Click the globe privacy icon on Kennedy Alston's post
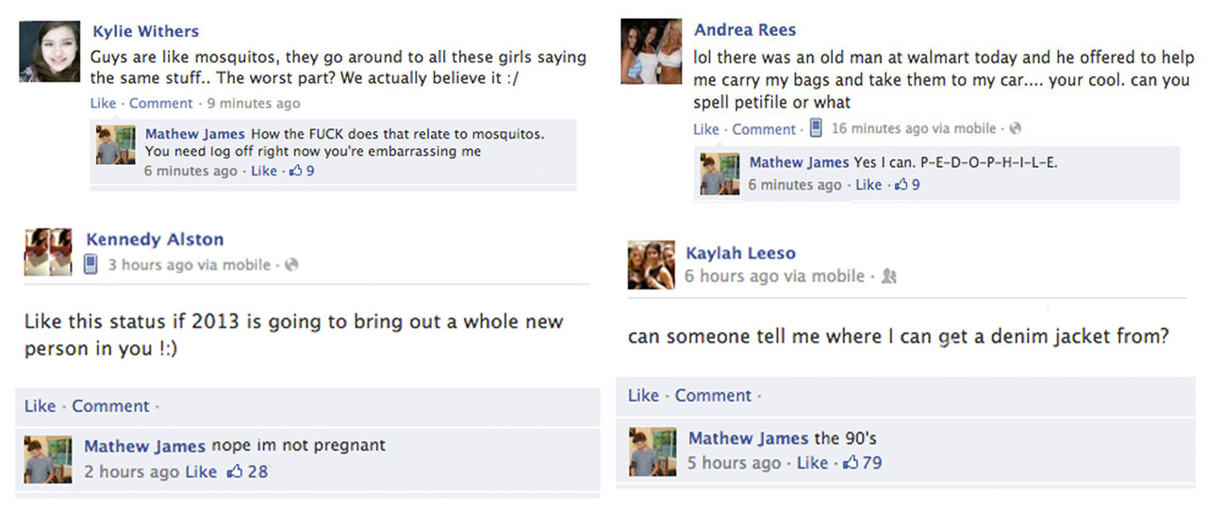1207x512 pixels. pyautogui.click(x=291, y=266)
